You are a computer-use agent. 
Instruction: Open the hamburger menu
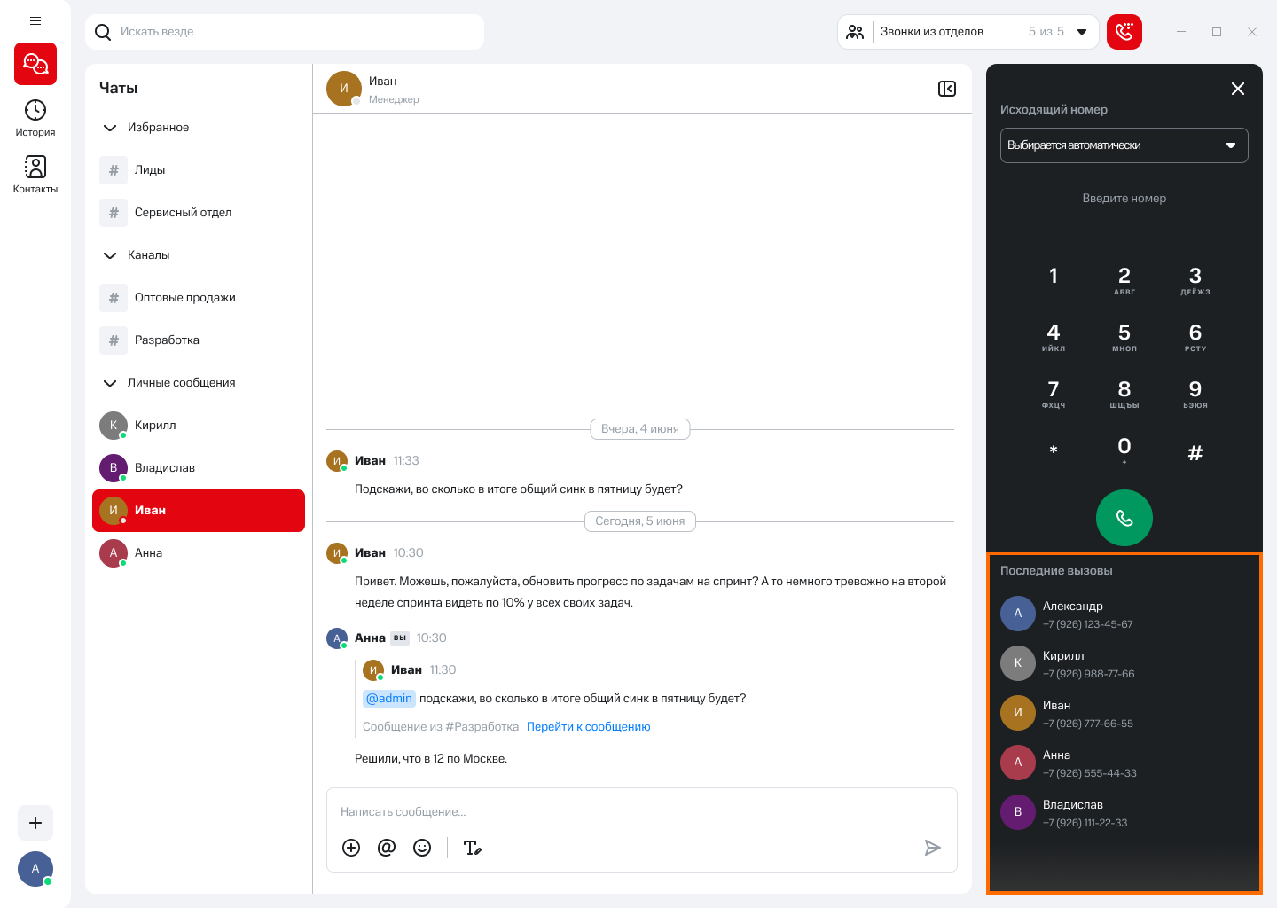[35, 20]
